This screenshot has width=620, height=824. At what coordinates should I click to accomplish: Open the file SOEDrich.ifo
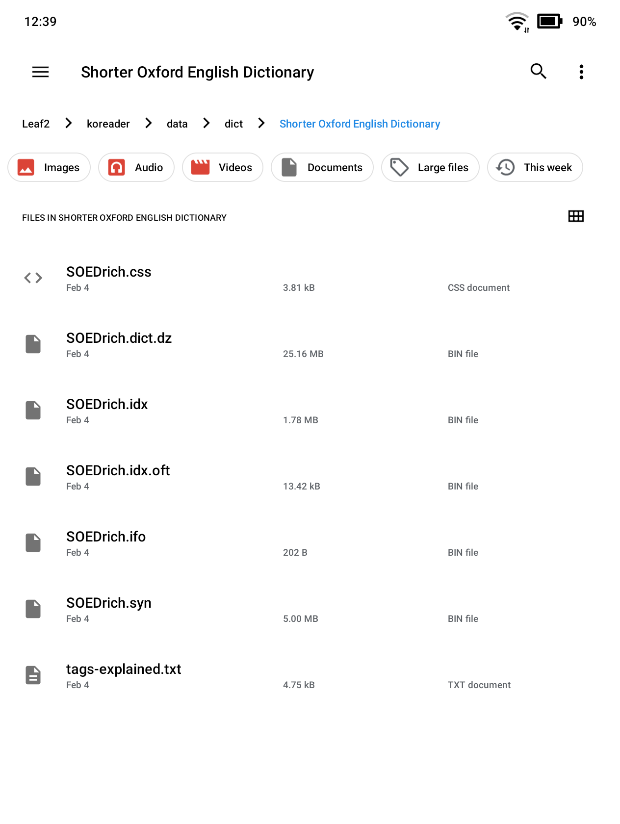pyautogui.click(x=310, y=543)
